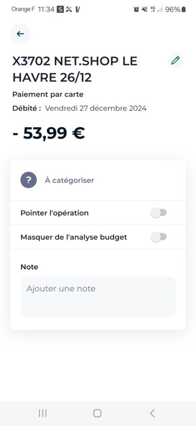Tap the Pointer l'opération label row
The image size is (196, 426).
(98, 213)
